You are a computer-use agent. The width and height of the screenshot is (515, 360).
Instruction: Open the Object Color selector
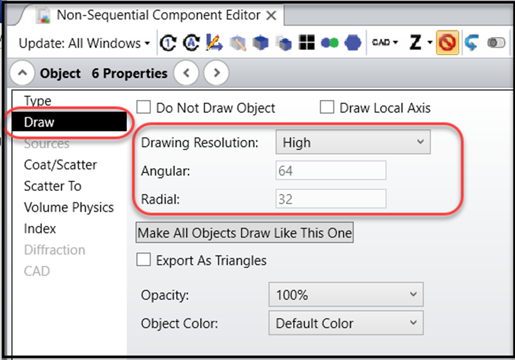(346, 323)
